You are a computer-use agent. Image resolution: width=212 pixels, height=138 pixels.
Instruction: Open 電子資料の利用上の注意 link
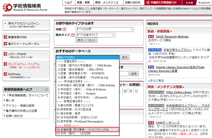click(x=21, y=111)
